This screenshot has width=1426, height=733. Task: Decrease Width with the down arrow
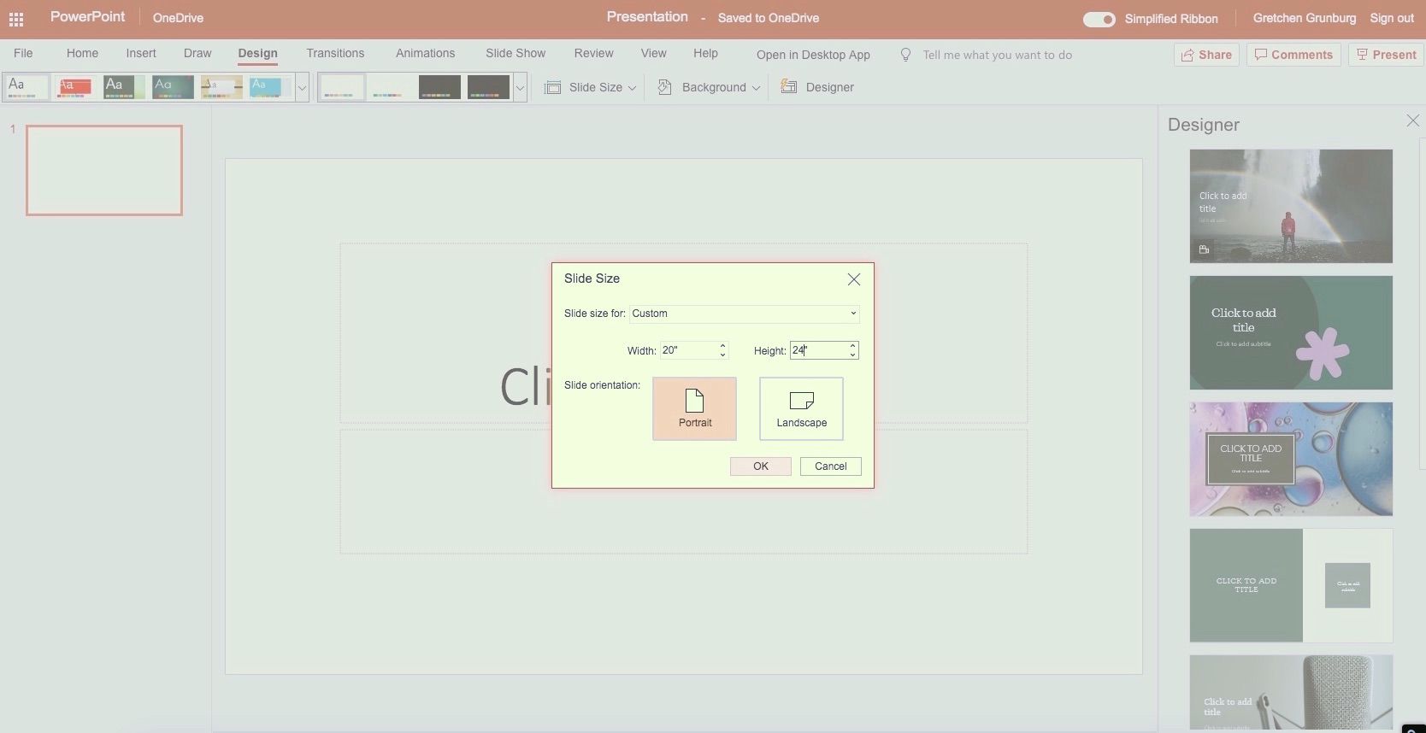coord(722,355)
